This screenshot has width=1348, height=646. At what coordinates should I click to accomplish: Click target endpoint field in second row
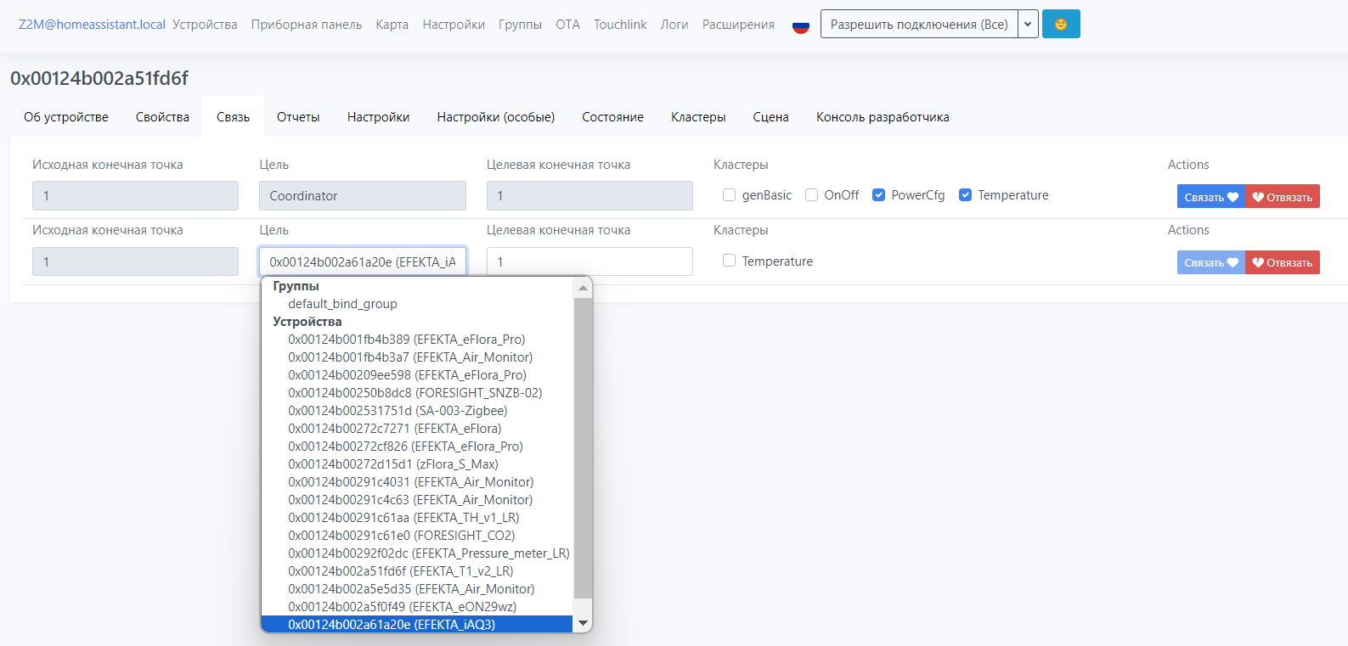coord(589,261)
